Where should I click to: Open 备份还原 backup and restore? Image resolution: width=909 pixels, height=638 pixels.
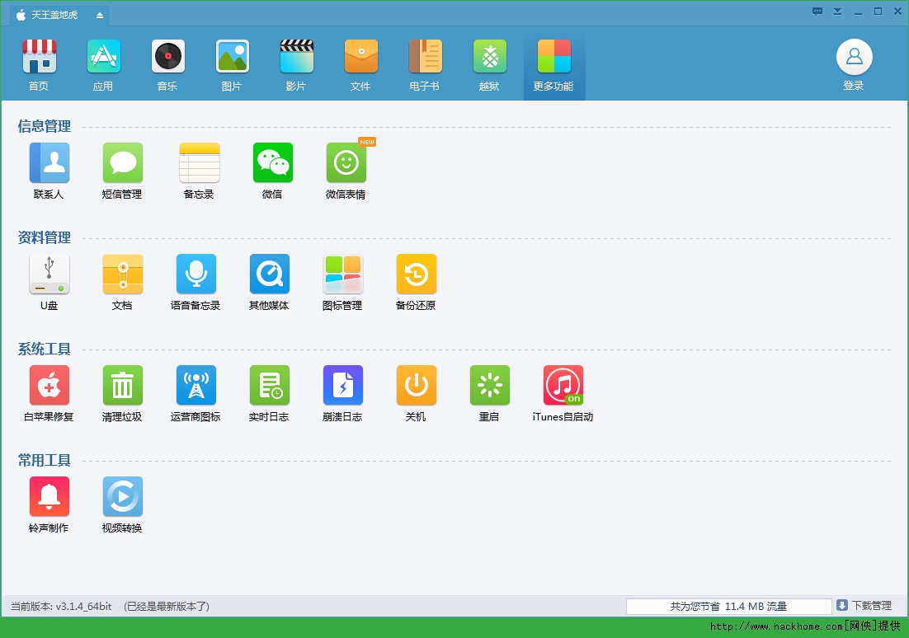pyautogui.click(x=416, y=274)
